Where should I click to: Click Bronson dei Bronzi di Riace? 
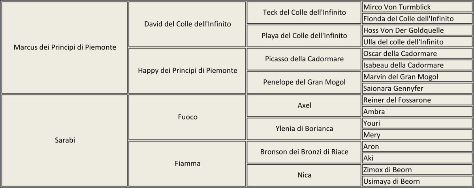(x=304, y=152)
